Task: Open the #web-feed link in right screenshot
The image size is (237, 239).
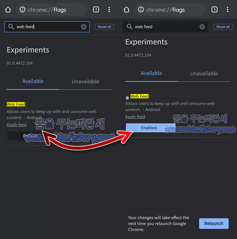Action: tap(135, 117)
